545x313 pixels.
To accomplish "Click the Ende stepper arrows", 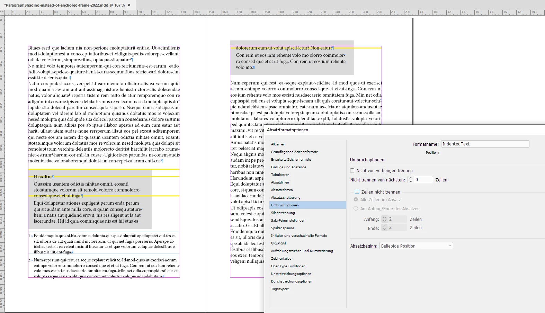I will tap(384, 227).
